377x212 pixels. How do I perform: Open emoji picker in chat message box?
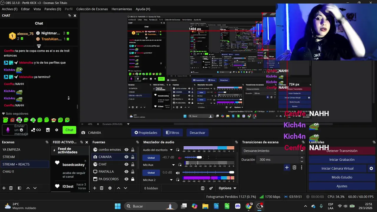(x=21, y=130)
